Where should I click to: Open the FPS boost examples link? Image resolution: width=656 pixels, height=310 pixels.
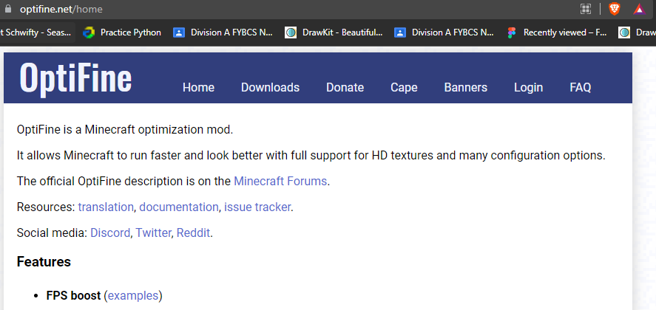pos(133,296)
